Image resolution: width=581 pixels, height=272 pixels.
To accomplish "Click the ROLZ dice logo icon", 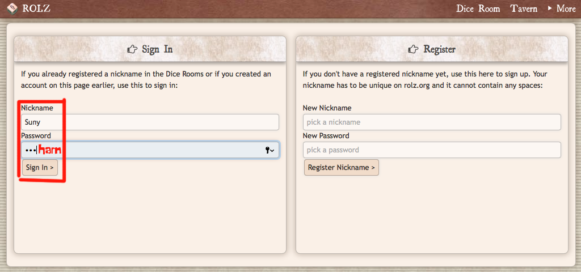I will tap(12, 8).
